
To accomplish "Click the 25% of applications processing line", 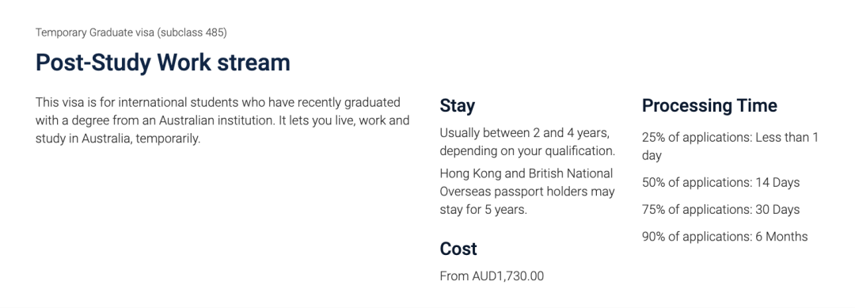I will pyautogui.click(x=730, y=146).
